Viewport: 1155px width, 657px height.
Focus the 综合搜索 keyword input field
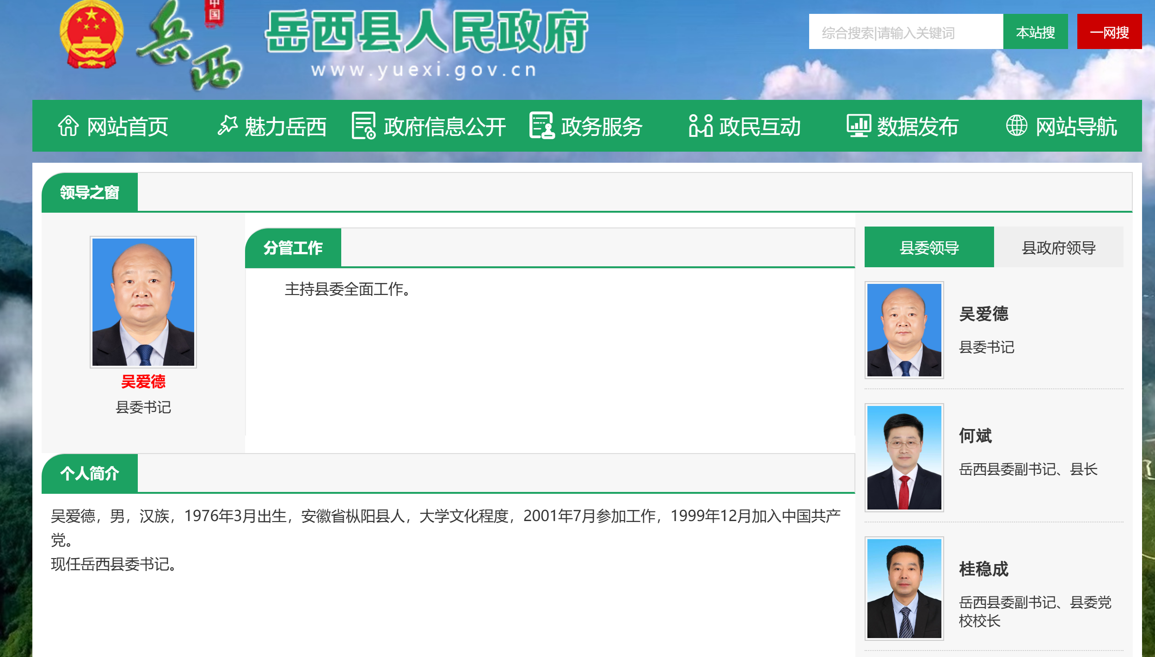pyautogui.click(x=905, y=32)
